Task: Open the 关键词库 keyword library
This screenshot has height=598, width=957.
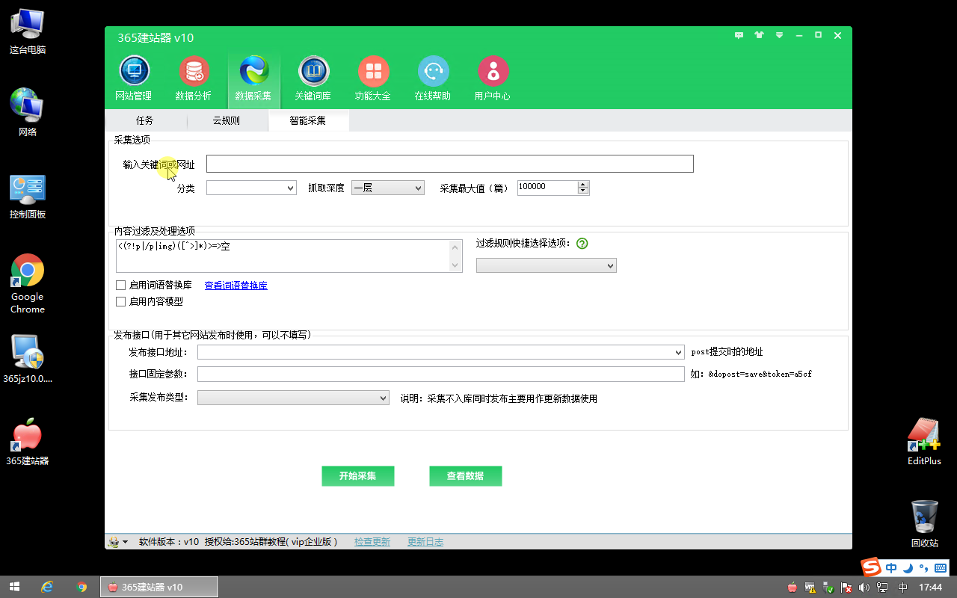Action: (x=313, y=78)
